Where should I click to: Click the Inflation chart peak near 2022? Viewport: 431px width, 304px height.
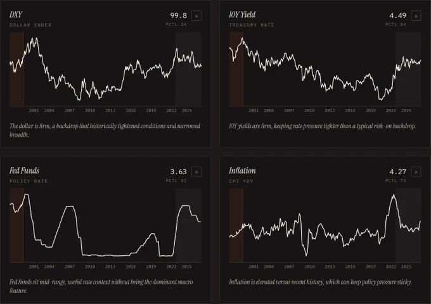coord(394,195)
